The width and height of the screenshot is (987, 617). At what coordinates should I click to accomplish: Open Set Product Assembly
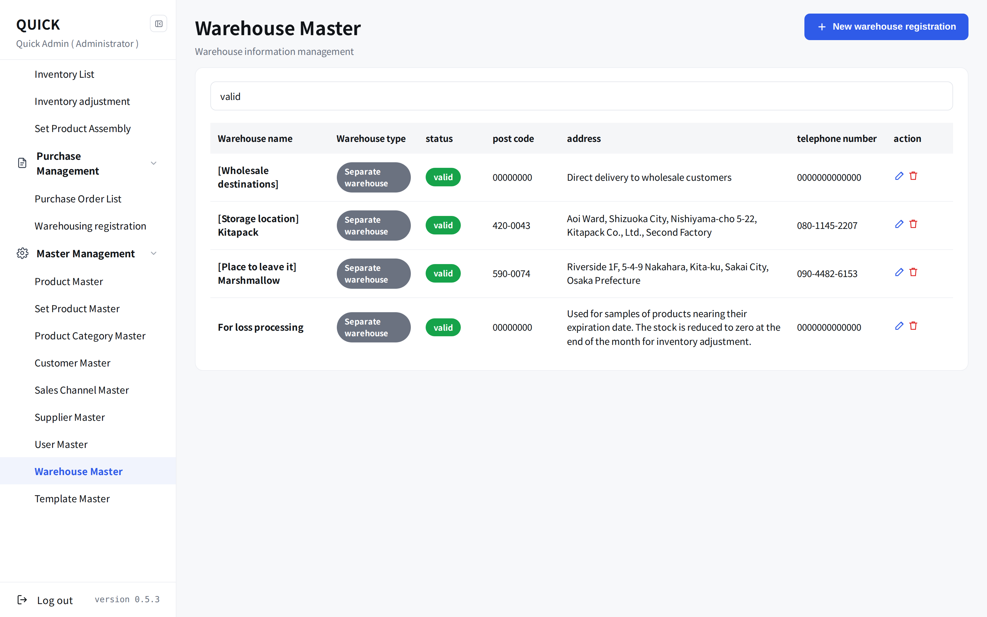click(83, 129)
